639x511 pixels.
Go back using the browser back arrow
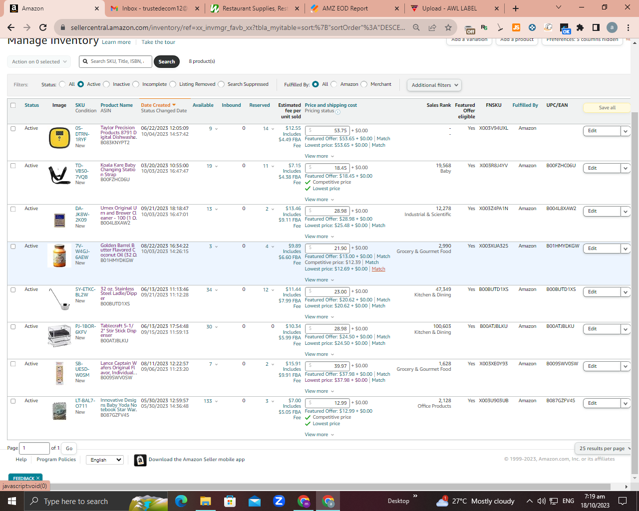(x=11, y=27)
